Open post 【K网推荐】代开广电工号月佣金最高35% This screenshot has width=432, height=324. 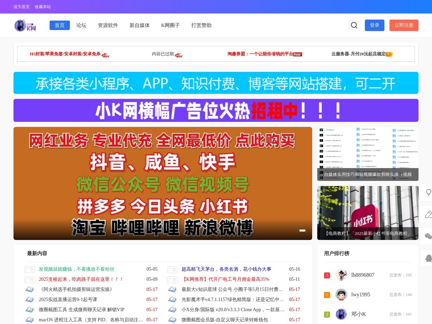[225, 279]
